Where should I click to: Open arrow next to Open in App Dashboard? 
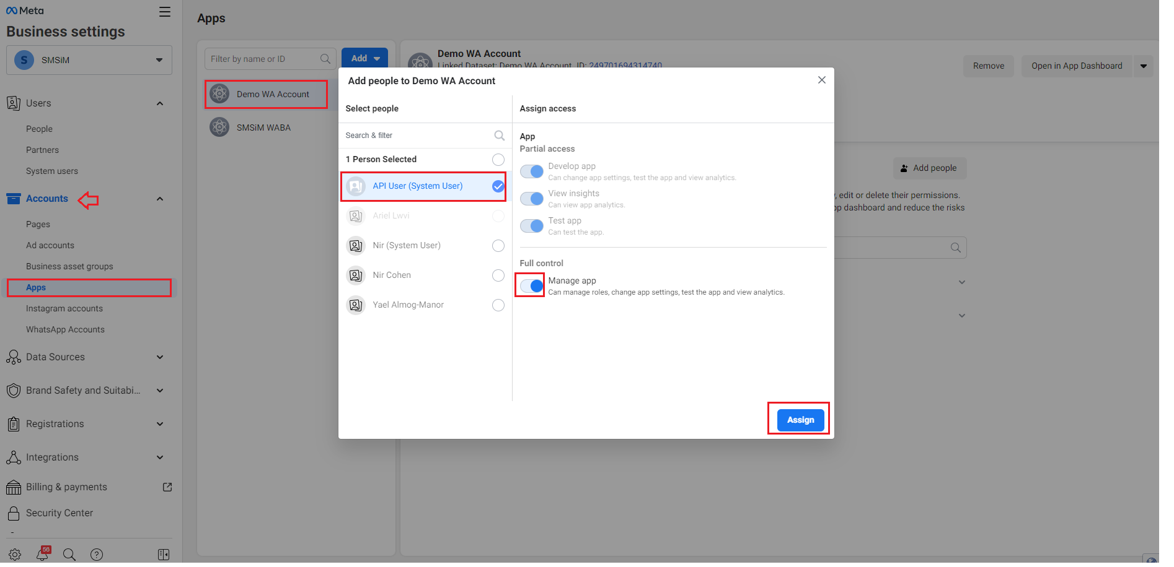(1143, 66)
